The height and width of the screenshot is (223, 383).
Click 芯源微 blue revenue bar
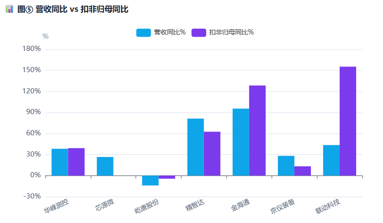click(105, 166)
